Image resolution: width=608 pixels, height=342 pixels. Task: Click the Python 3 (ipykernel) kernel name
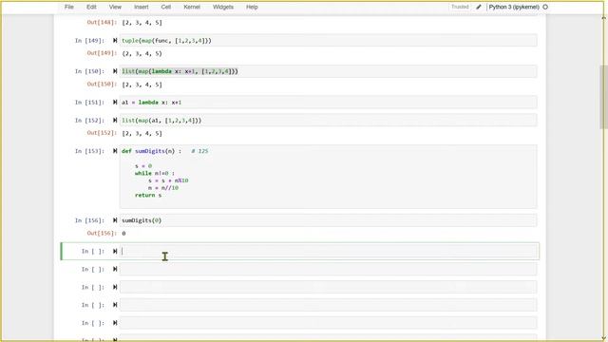click(x=514, y=7)
